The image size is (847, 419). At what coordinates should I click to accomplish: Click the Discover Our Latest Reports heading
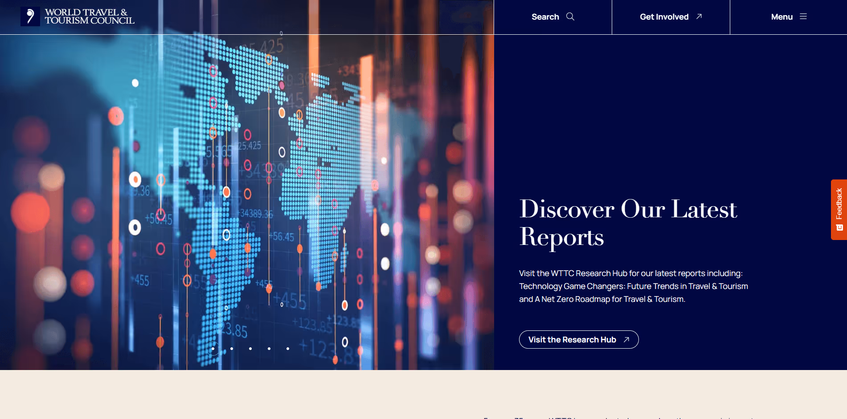(x=628, y=223)
